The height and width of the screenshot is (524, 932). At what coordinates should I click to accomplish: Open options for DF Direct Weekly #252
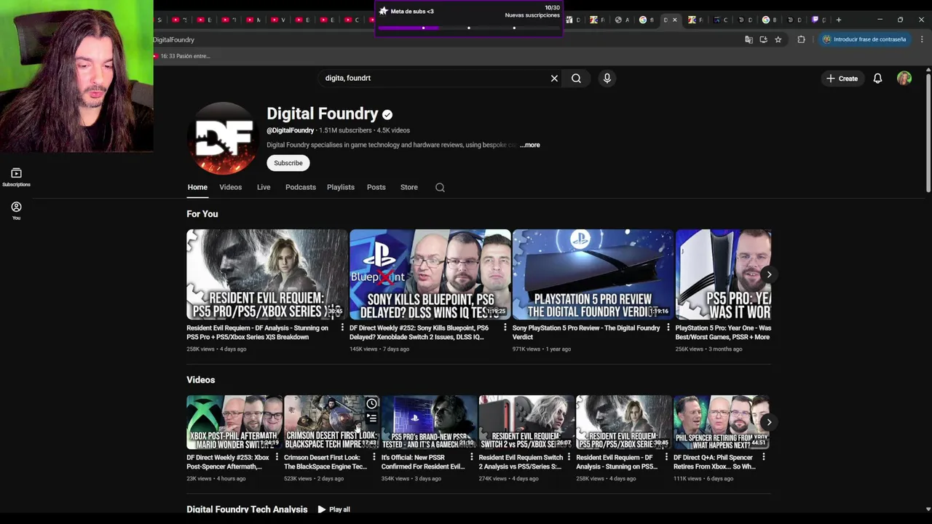(505, 328)
